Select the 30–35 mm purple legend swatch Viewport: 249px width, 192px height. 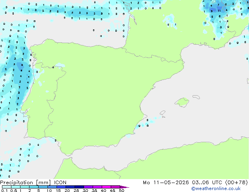[x=88, y=187]
